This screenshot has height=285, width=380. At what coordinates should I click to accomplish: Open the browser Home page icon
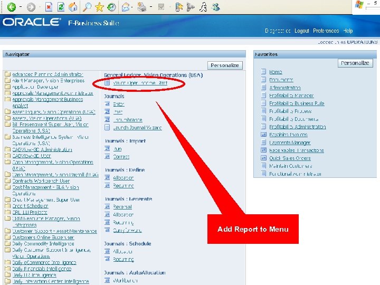pos(73,7)
